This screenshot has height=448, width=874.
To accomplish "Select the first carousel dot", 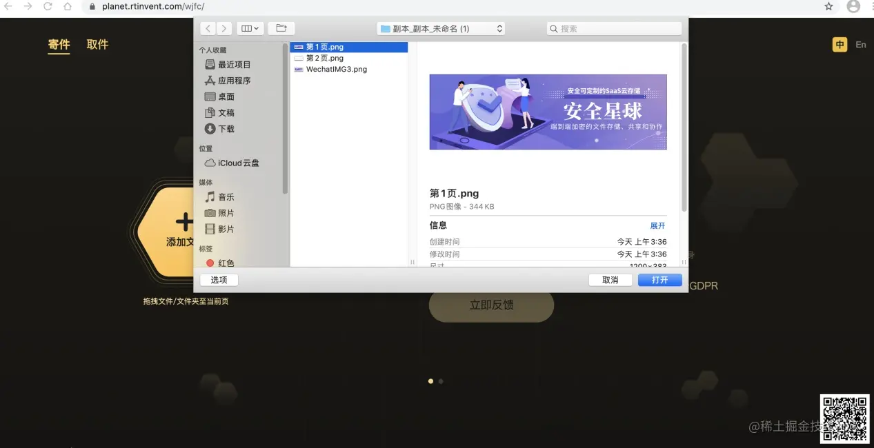I will pyautogui.click(x=431, y=381).
